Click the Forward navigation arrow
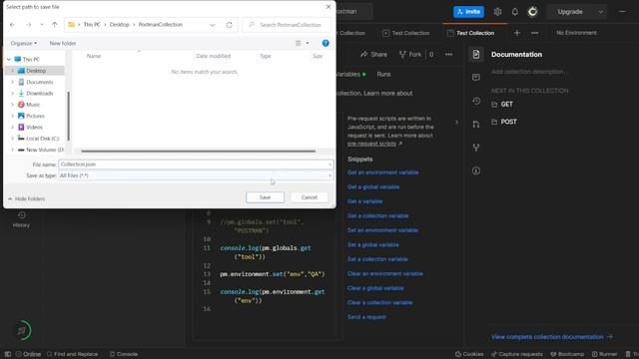This screenshot has height=359, width=639. (29, 25)
